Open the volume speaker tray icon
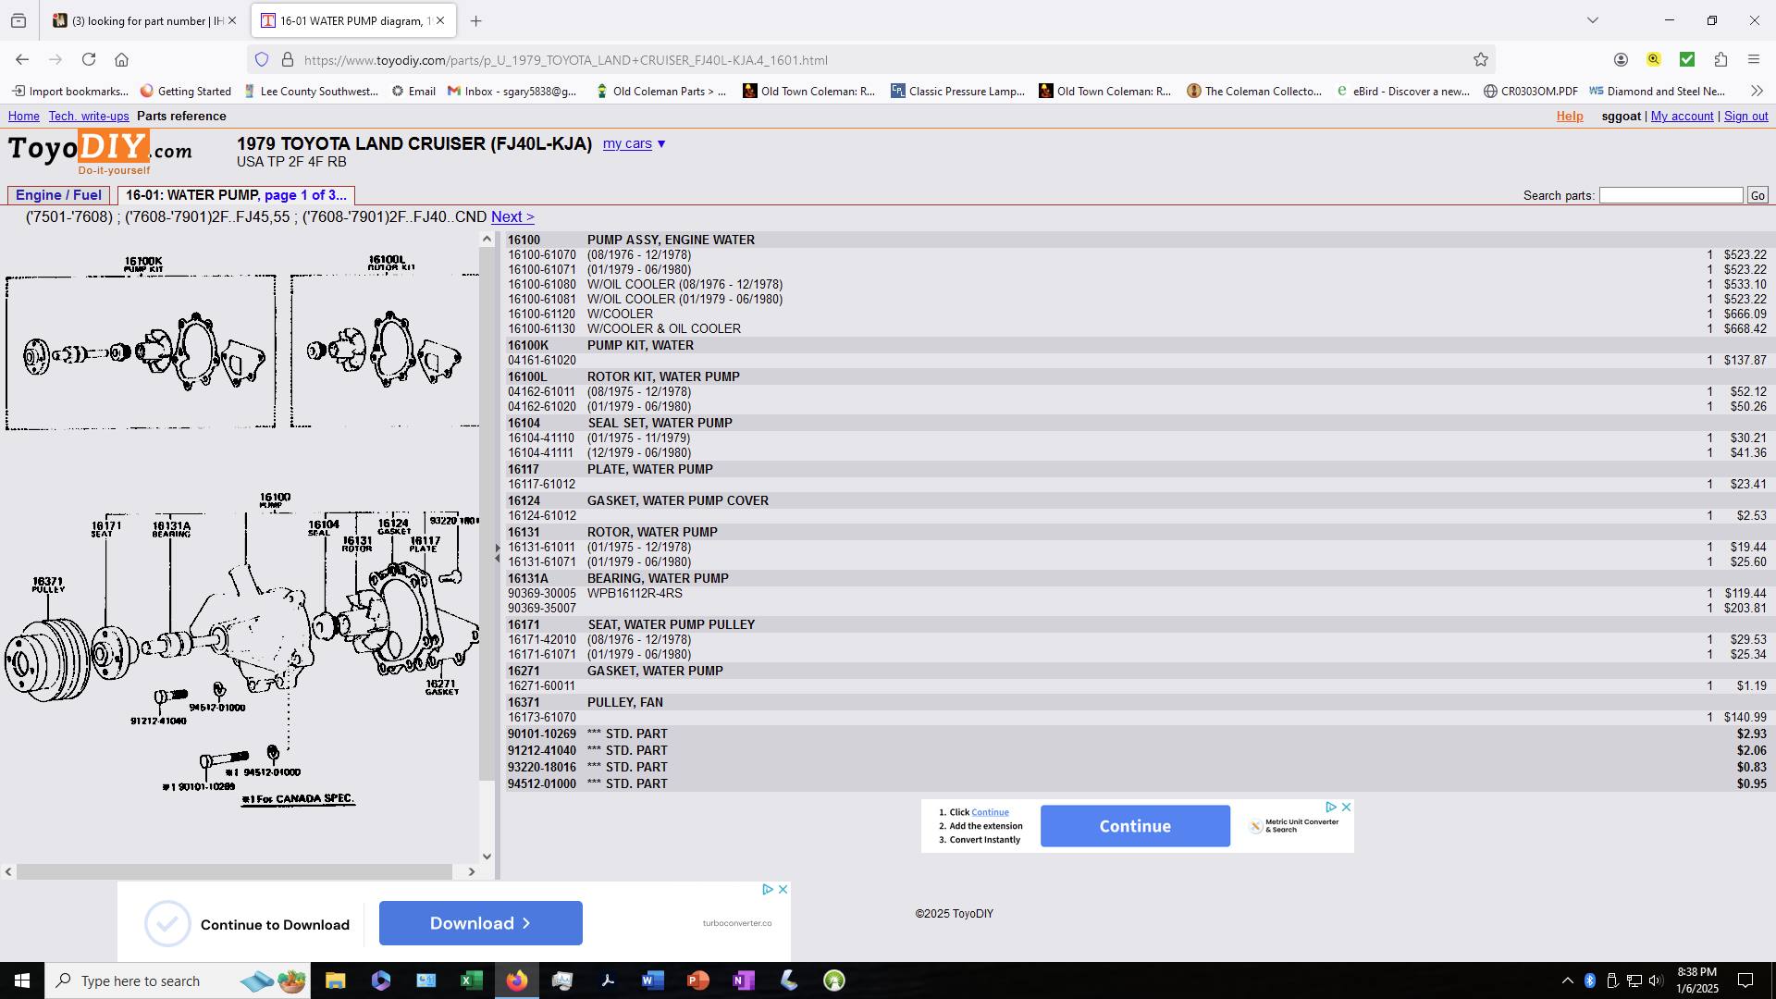 coord(1656,980)
